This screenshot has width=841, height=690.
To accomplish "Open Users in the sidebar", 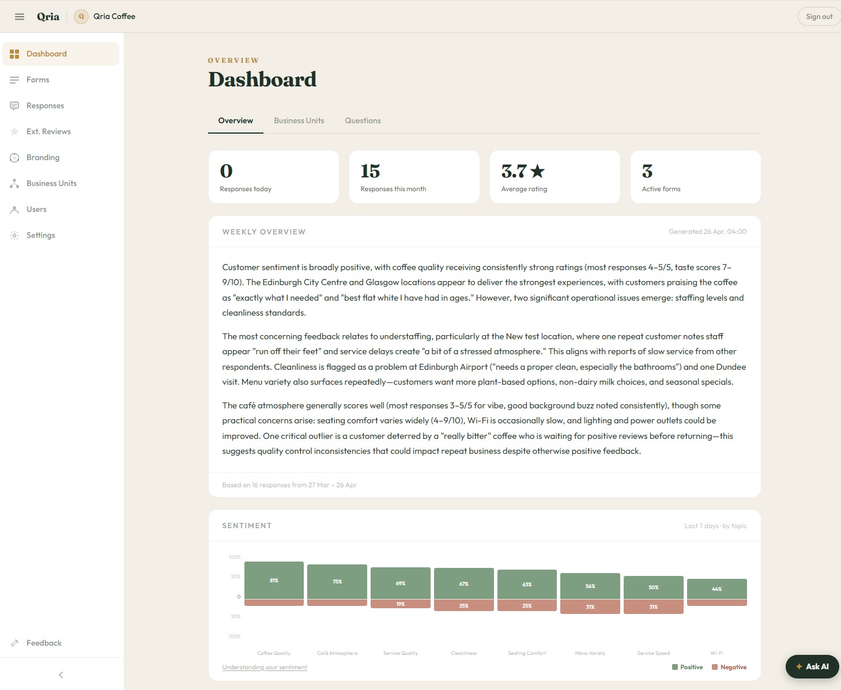I will tap(61, 210).
